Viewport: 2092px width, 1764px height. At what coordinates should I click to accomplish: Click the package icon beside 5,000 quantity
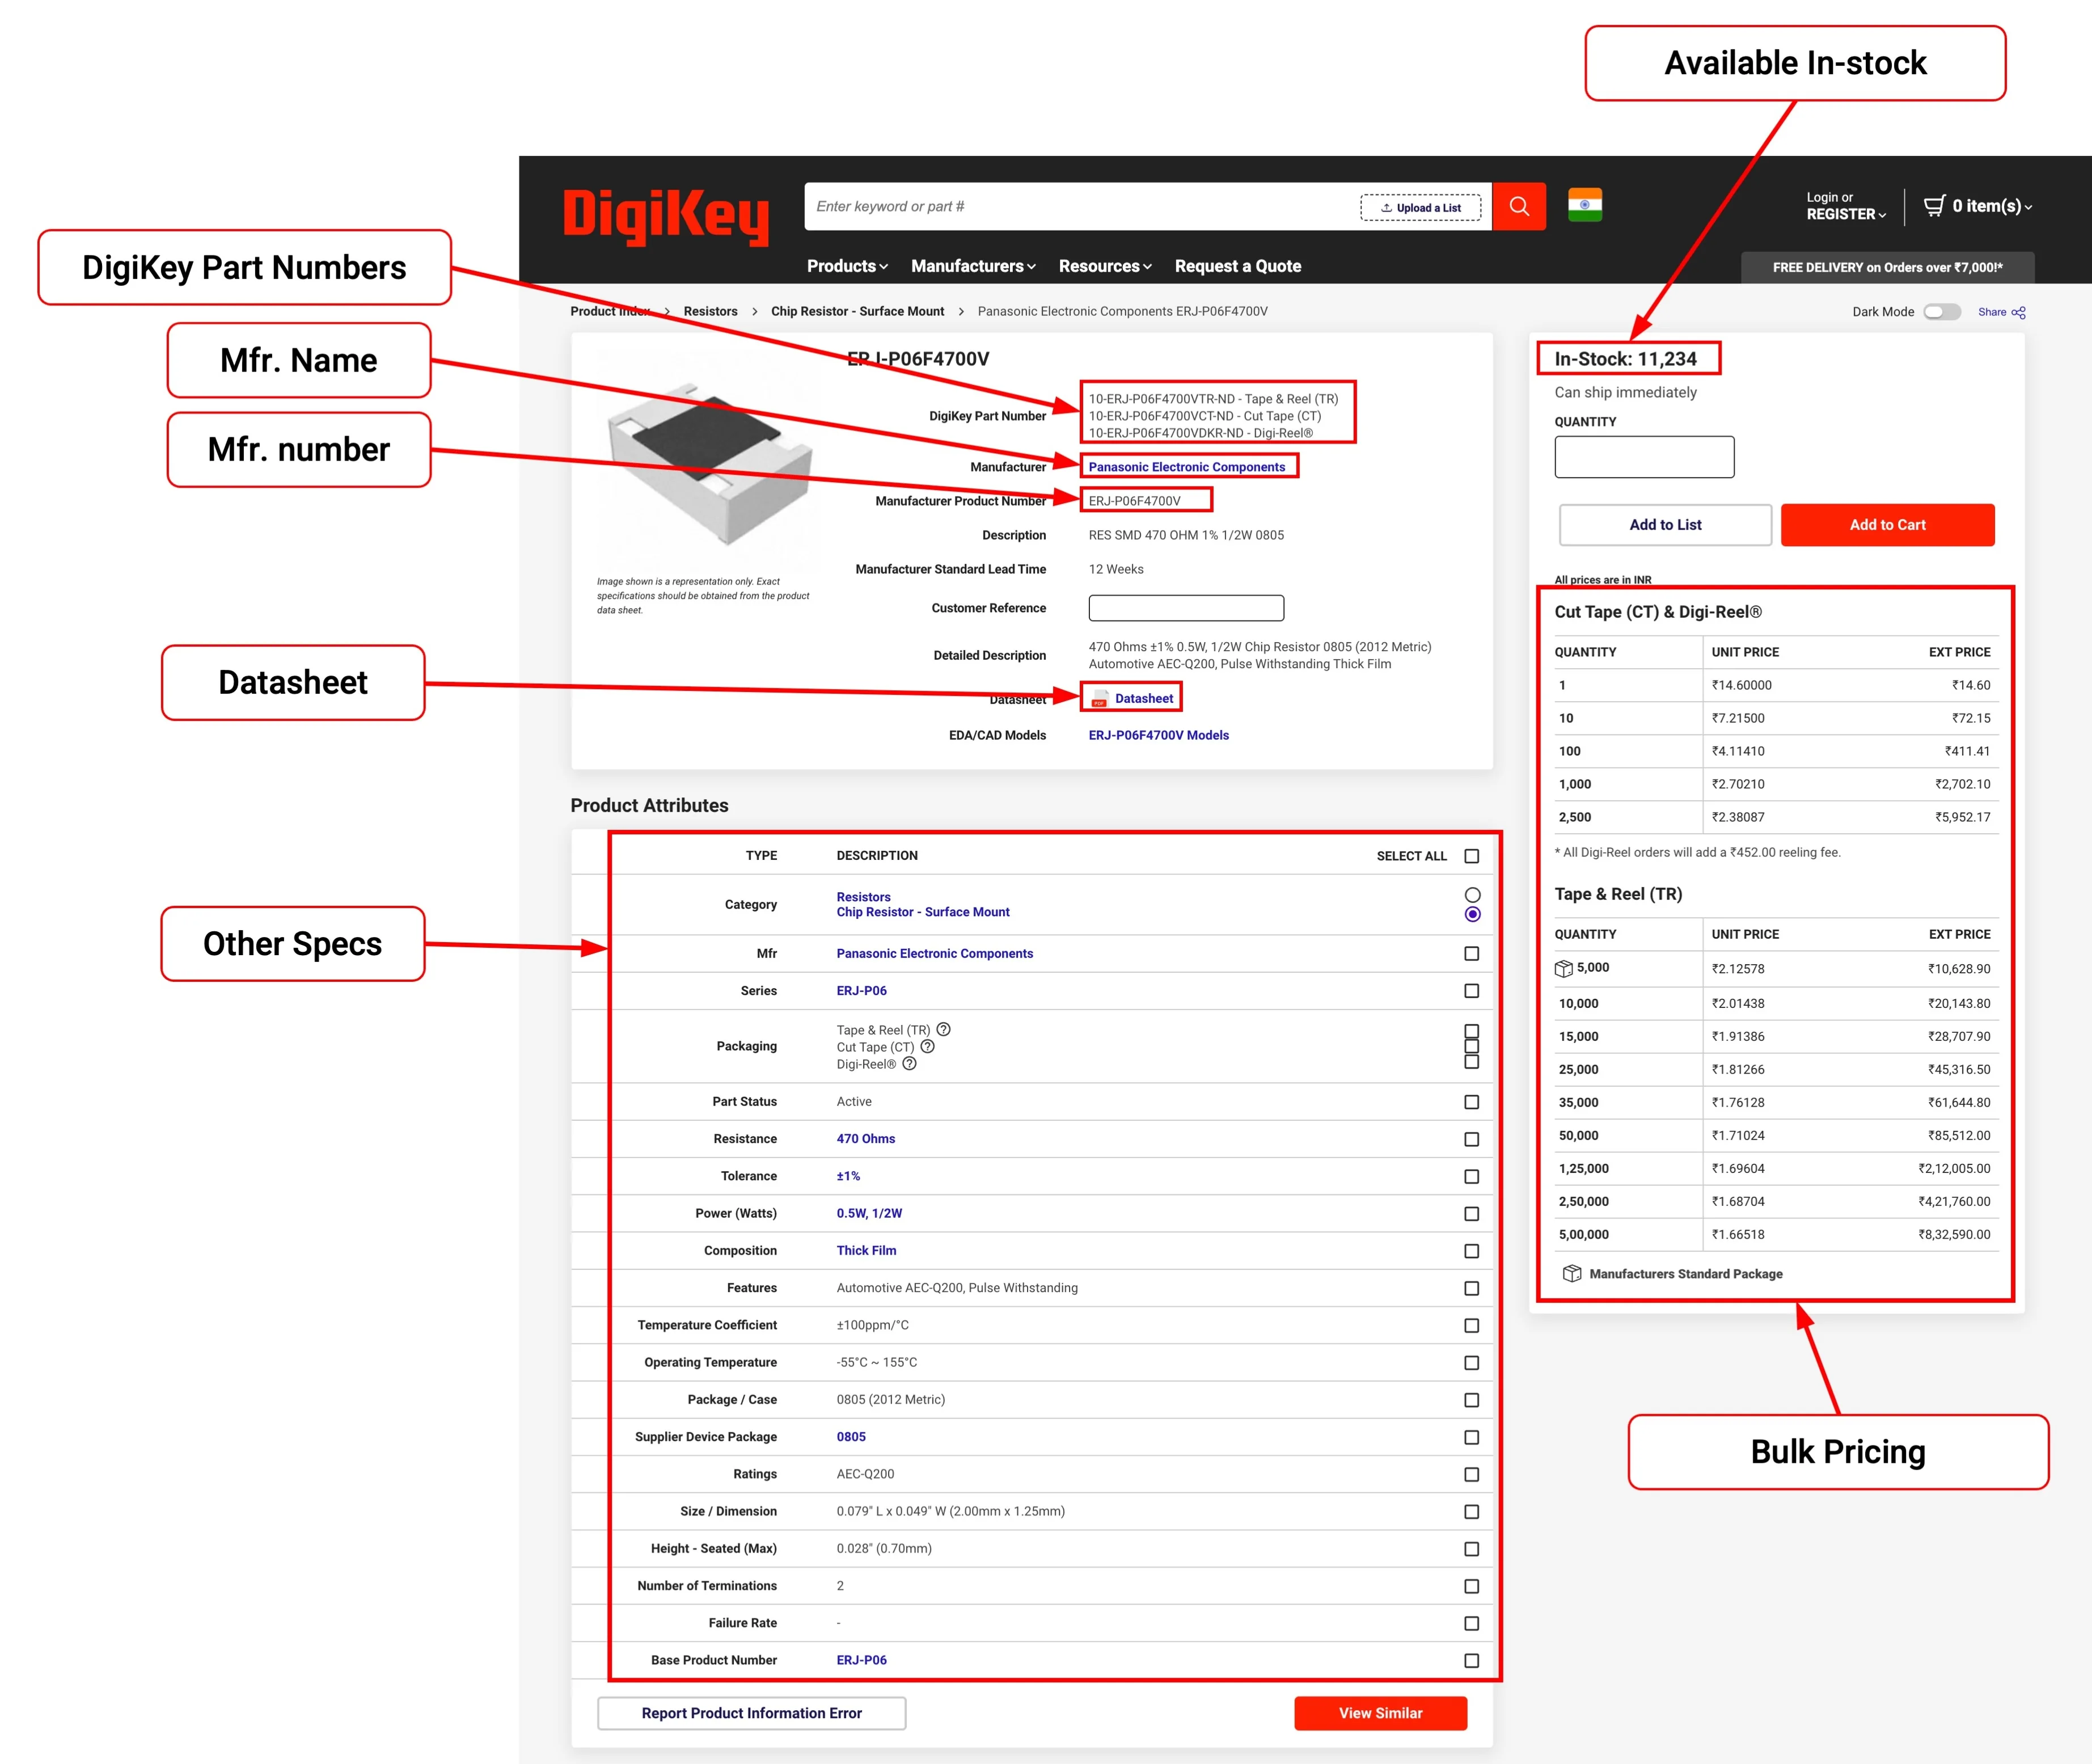(x=1563, y=968)
